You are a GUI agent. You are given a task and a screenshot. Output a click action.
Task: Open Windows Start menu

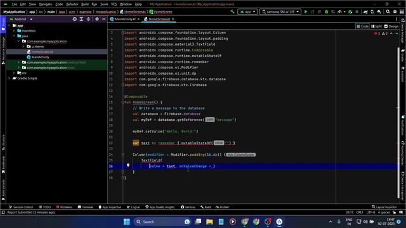(x=127, y=222)
